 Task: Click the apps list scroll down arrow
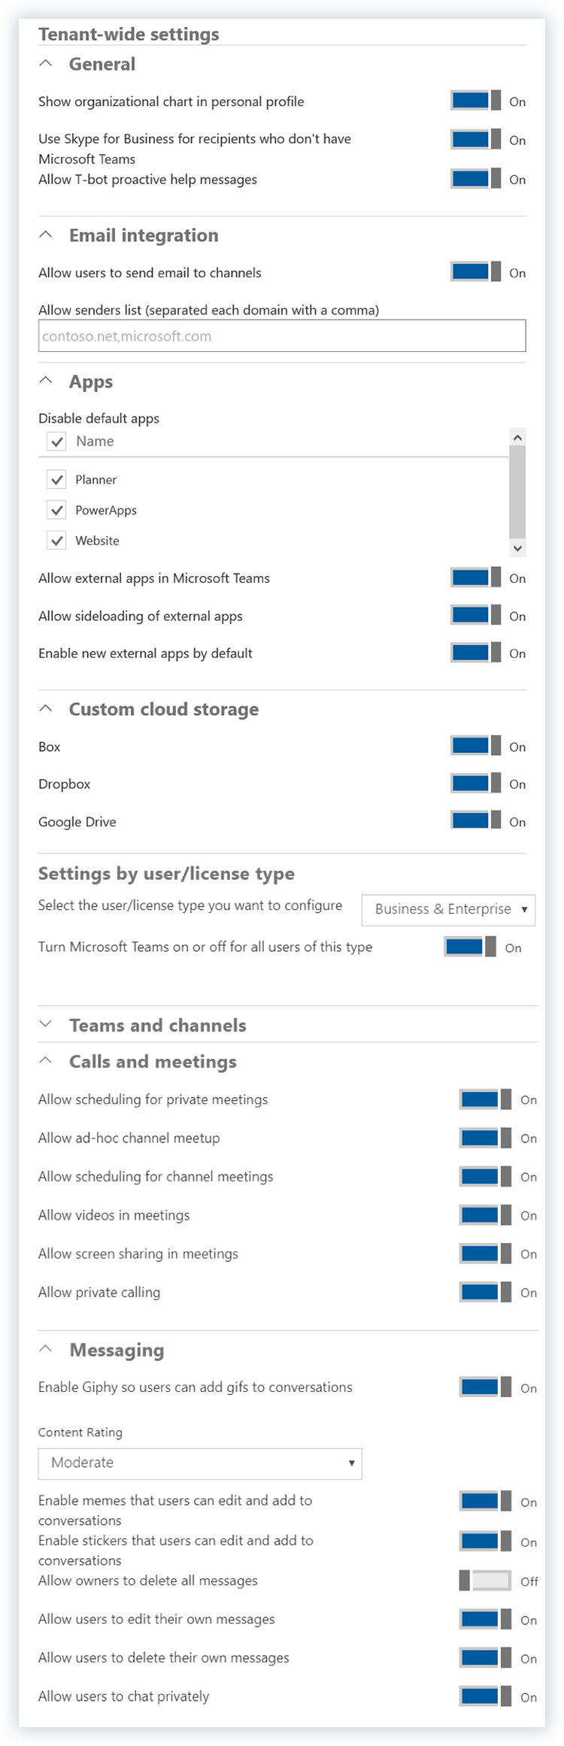tap(517, 548)
